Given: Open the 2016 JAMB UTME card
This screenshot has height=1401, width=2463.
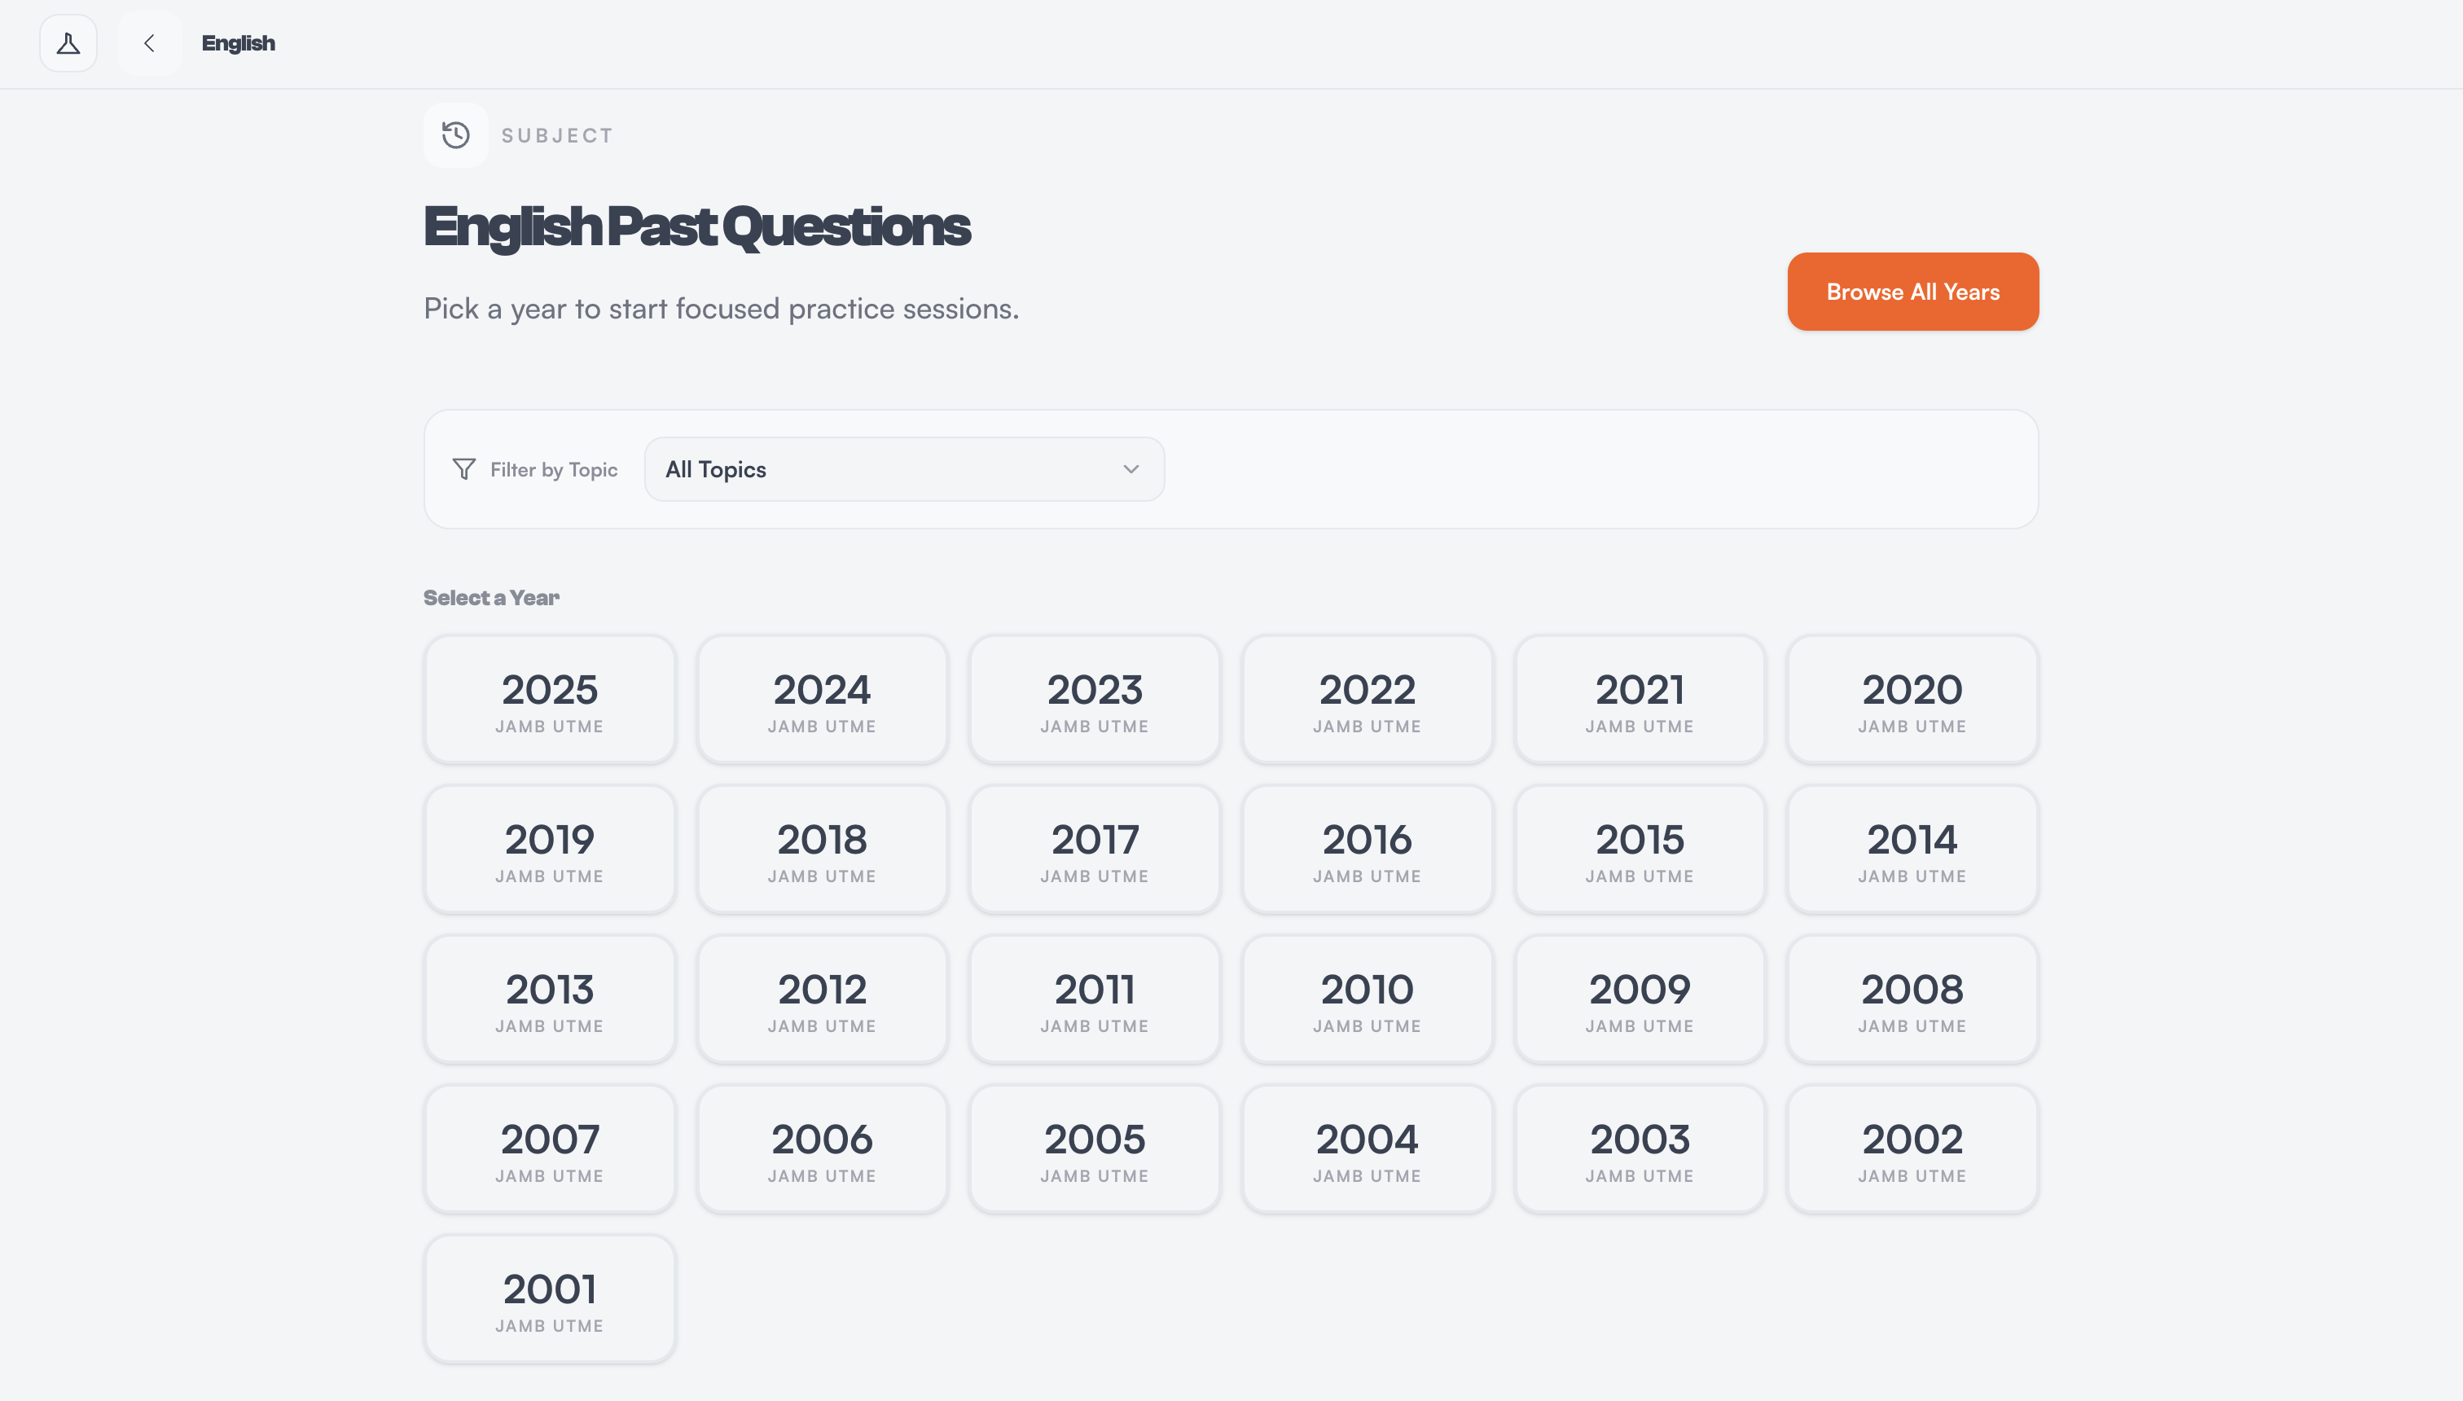Looking at the screenshot, I should click(x=1368, y=850).
